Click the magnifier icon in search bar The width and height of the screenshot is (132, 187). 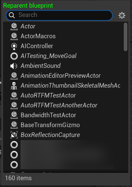pos(12,15)
